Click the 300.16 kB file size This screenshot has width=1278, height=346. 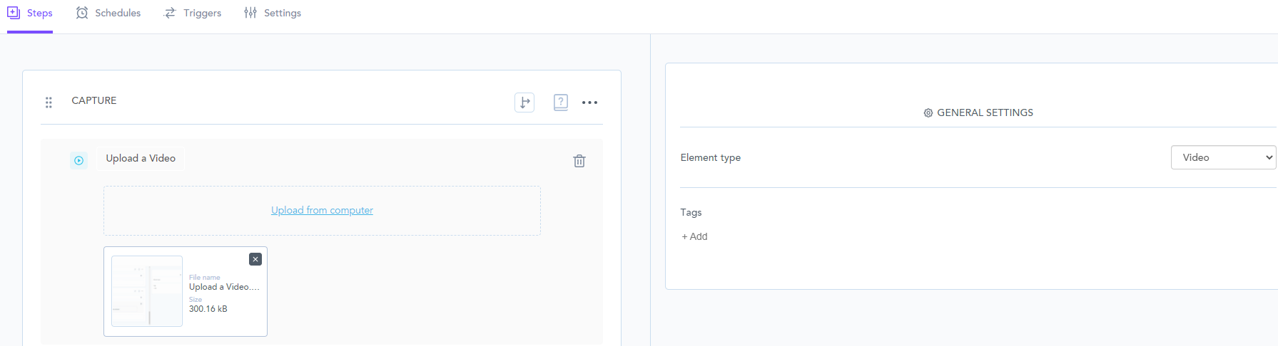tap(208, 309)
